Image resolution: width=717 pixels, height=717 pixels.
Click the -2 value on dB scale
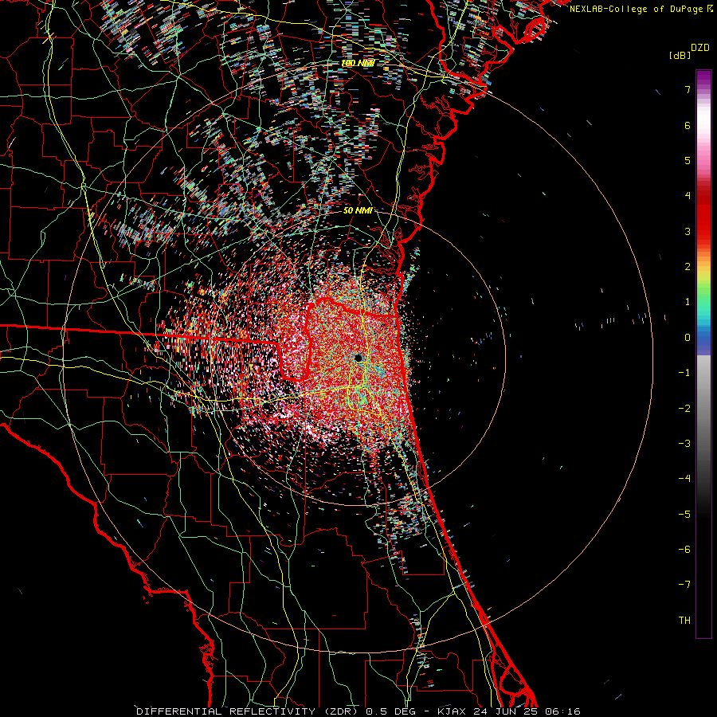tap(684, 409)
